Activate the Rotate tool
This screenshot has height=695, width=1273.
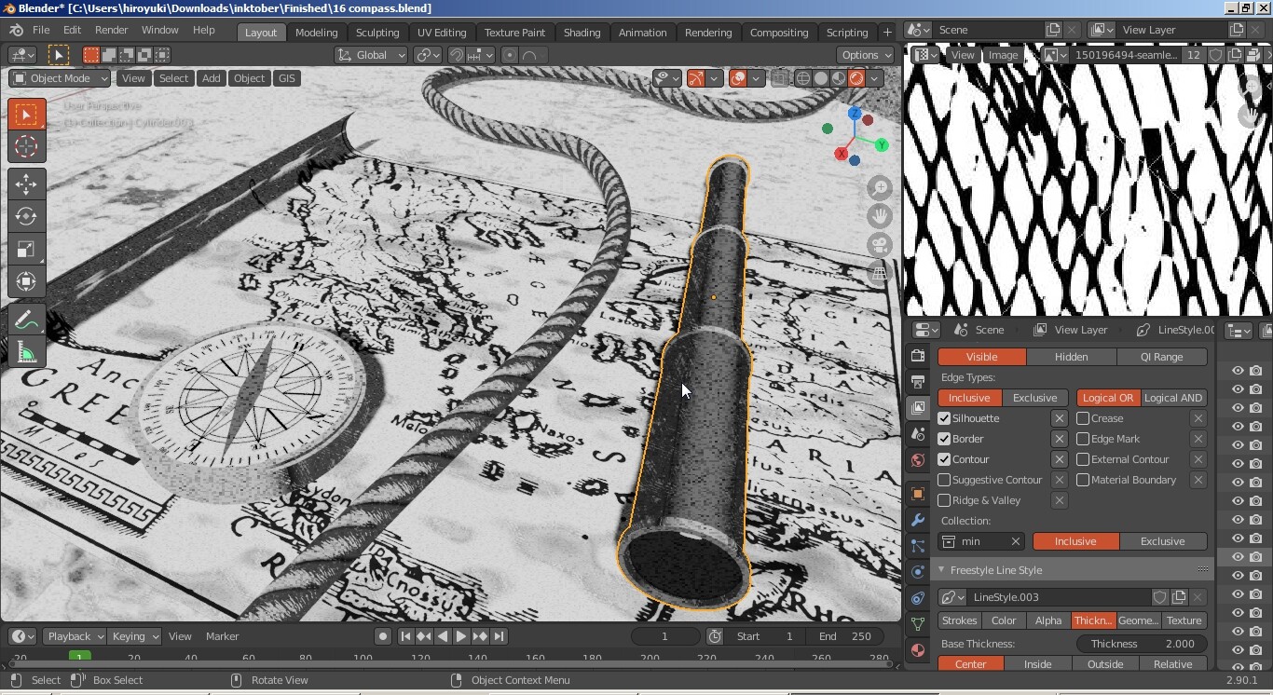click(x=26, y=216)
